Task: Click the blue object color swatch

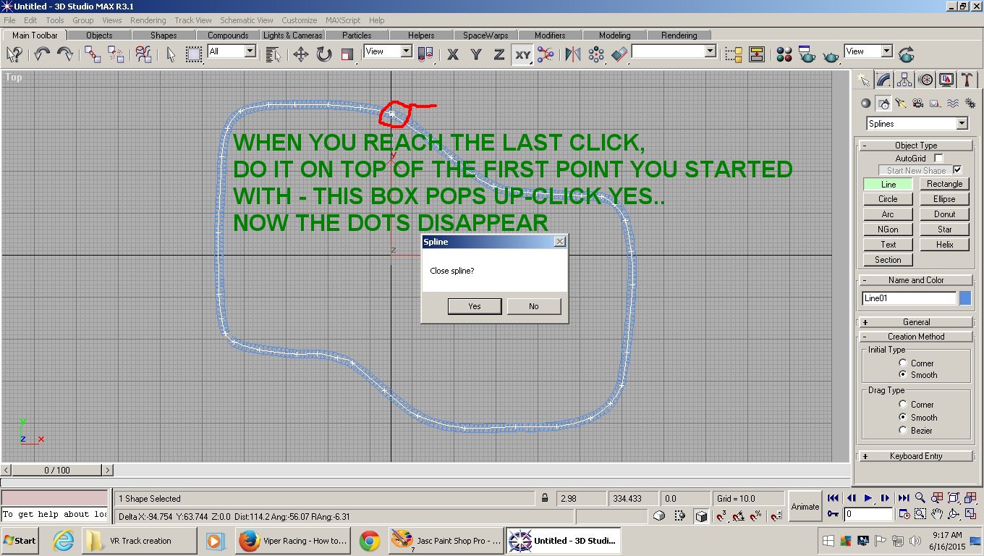Action: point(965,298)
